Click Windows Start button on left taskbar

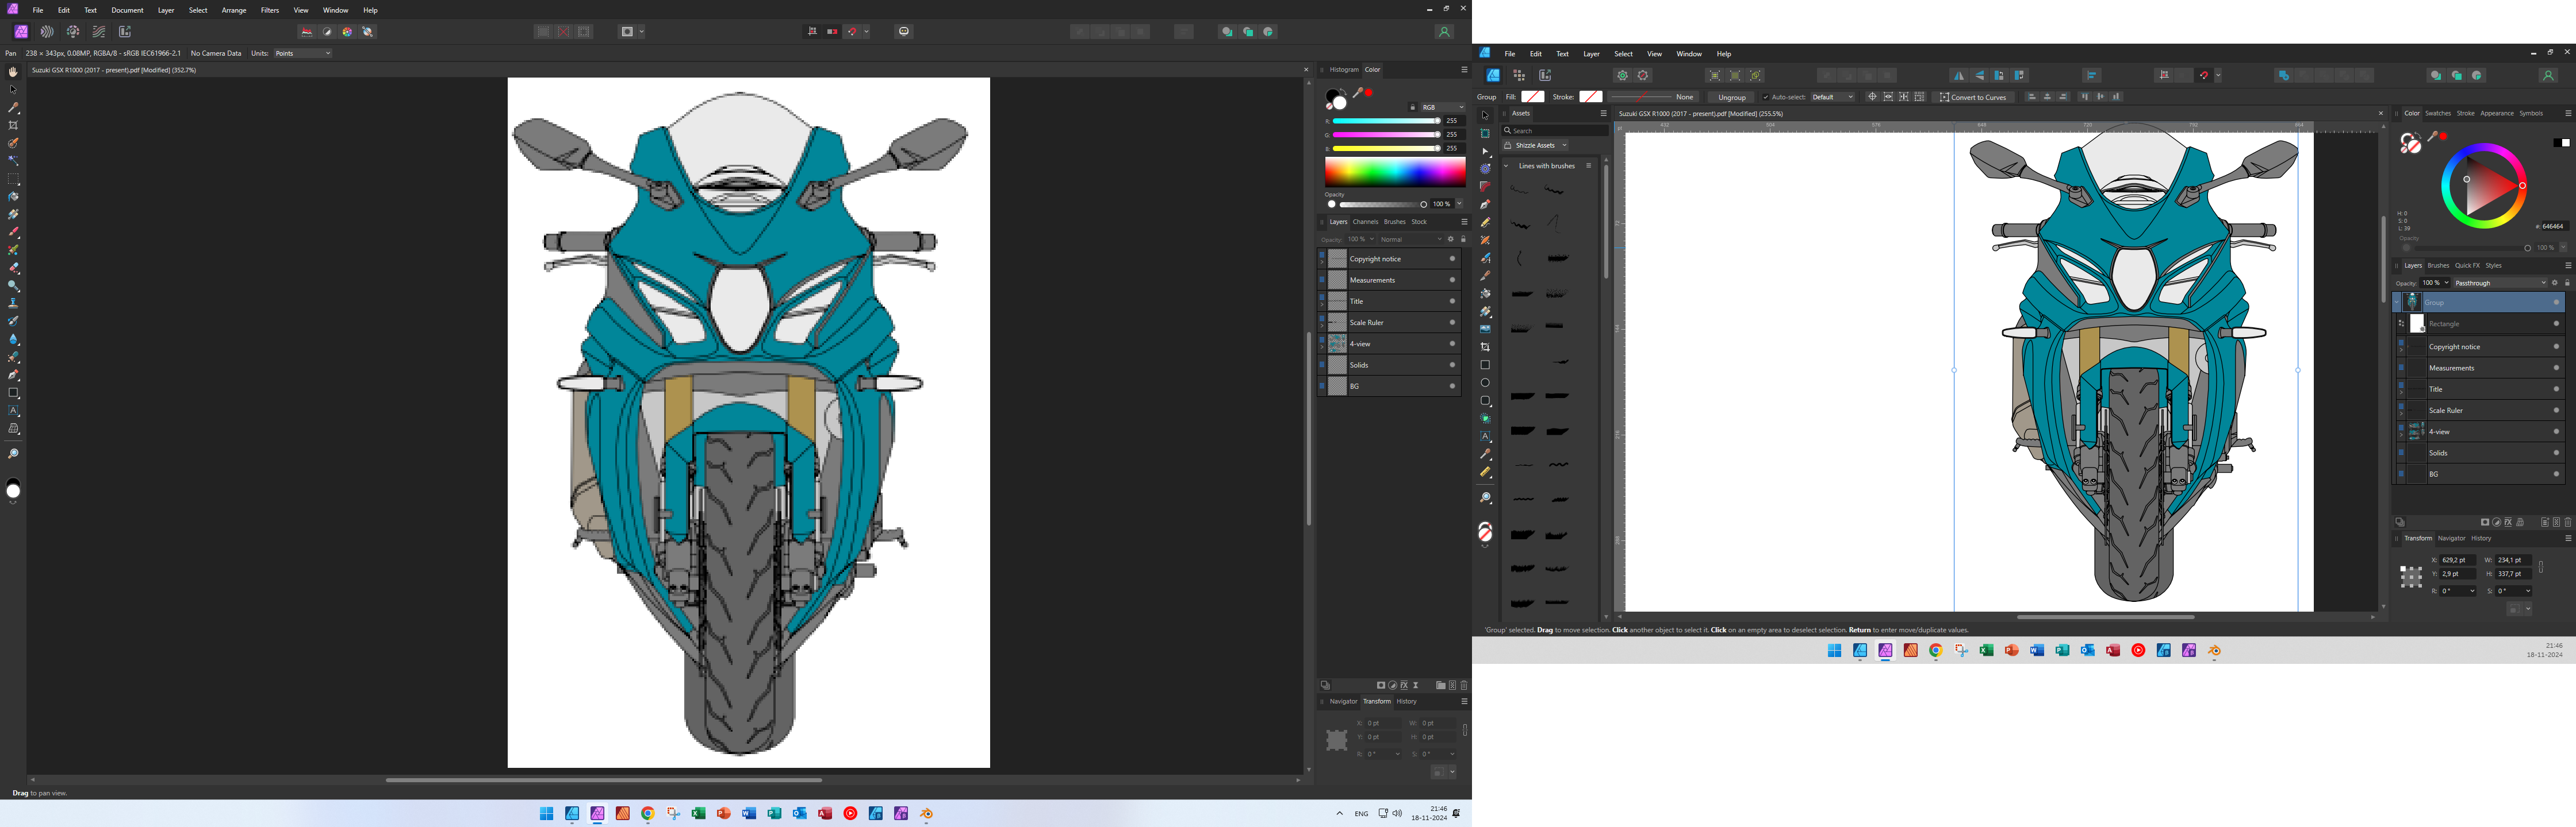point(546,814)
